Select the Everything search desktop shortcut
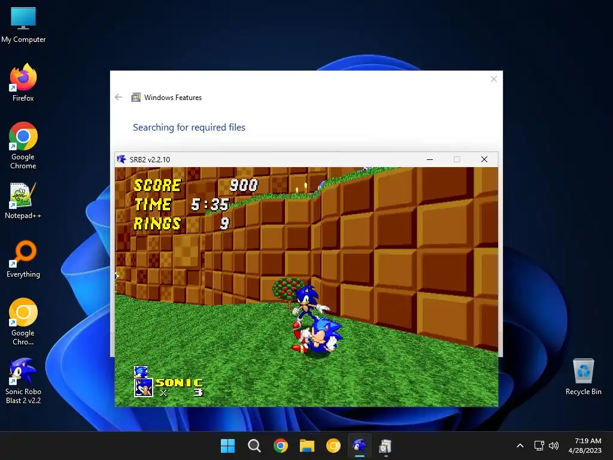 23,259
